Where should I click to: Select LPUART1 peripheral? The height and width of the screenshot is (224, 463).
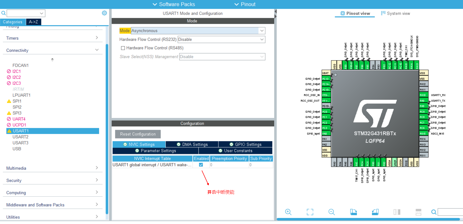21,95
